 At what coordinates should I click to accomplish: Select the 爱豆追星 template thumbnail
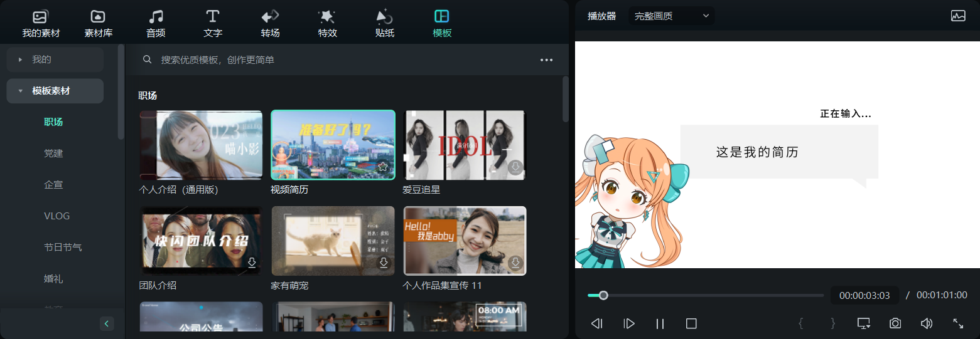[x=465, y=145]
